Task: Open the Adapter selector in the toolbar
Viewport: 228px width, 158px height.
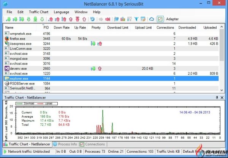Action: point(173,19)
